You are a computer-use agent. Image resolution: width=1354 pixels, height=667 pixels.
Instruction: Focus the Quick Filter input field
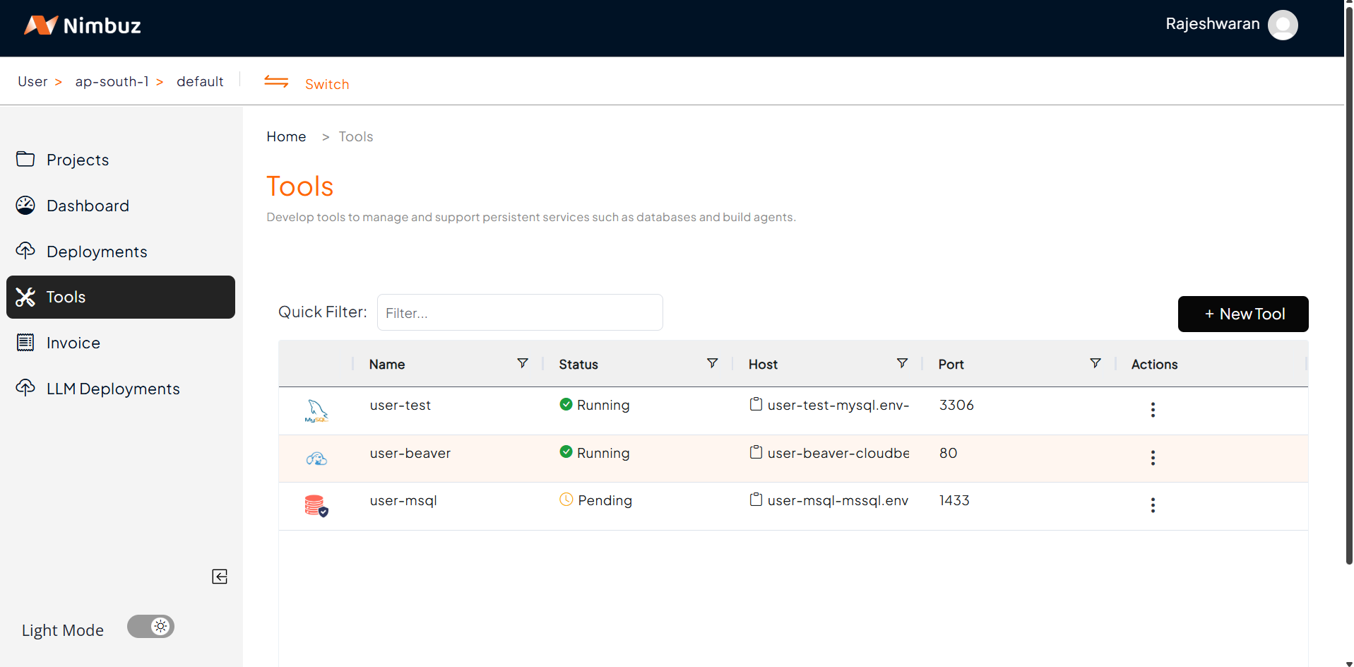tap(520, 312)
